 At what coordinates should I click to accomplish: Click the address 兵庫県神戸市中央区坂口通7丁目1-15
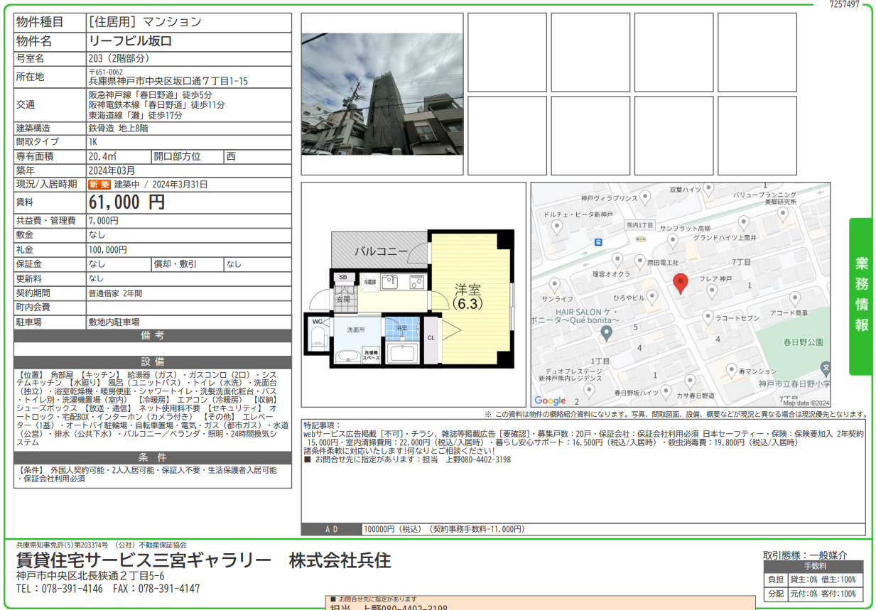click(x=168, y=81)
